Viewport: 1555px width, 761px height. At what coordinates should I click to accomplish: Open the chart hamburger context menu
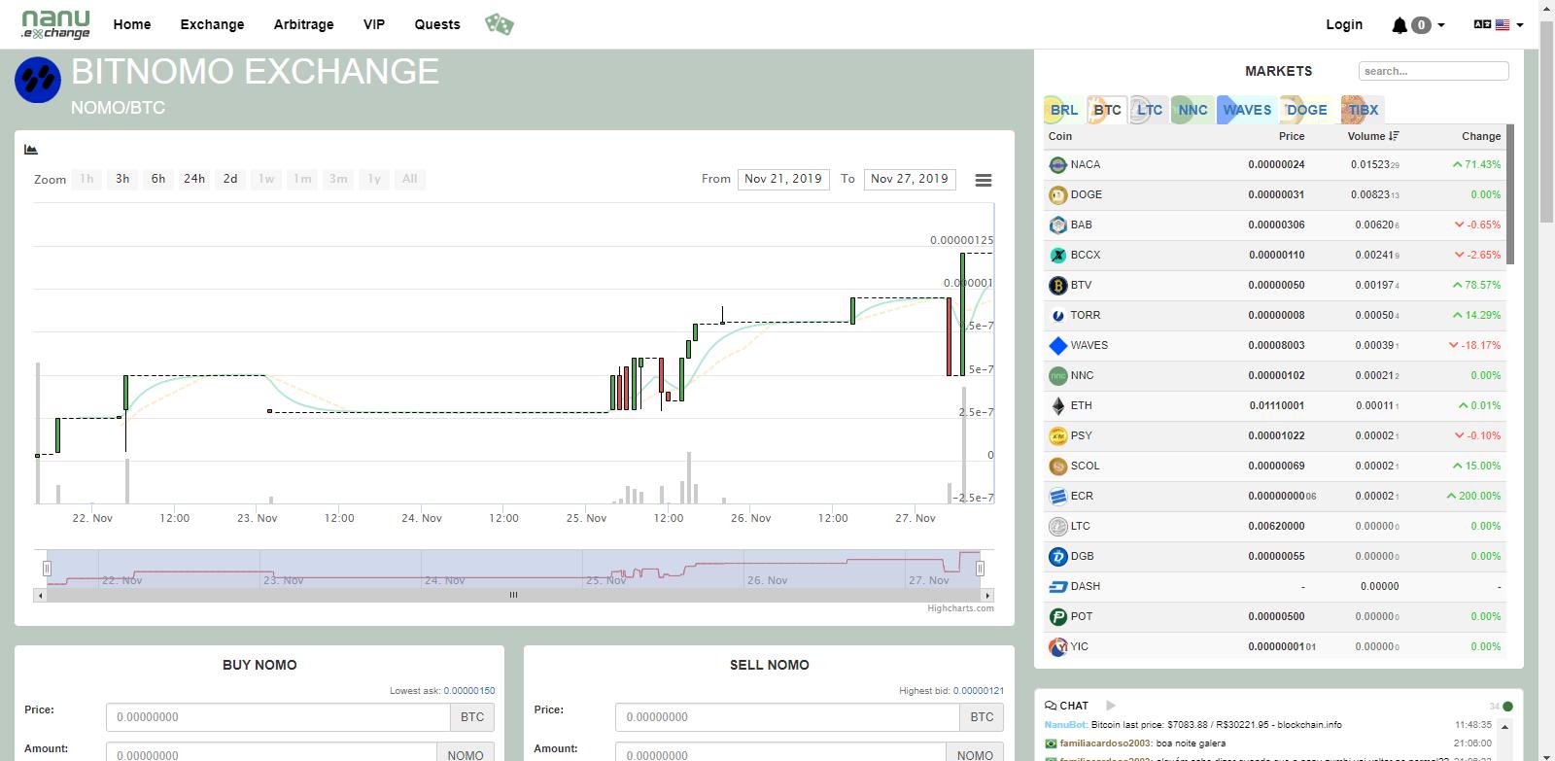[x=983, y=180]
